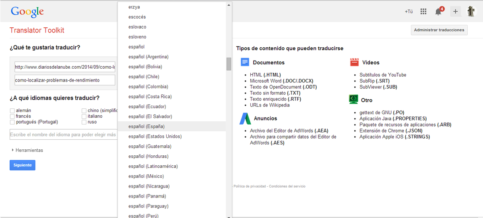Viewport: 483px width, 218px height.
Task: Choose español (México) in language list
Action: (x=146, y=176)
